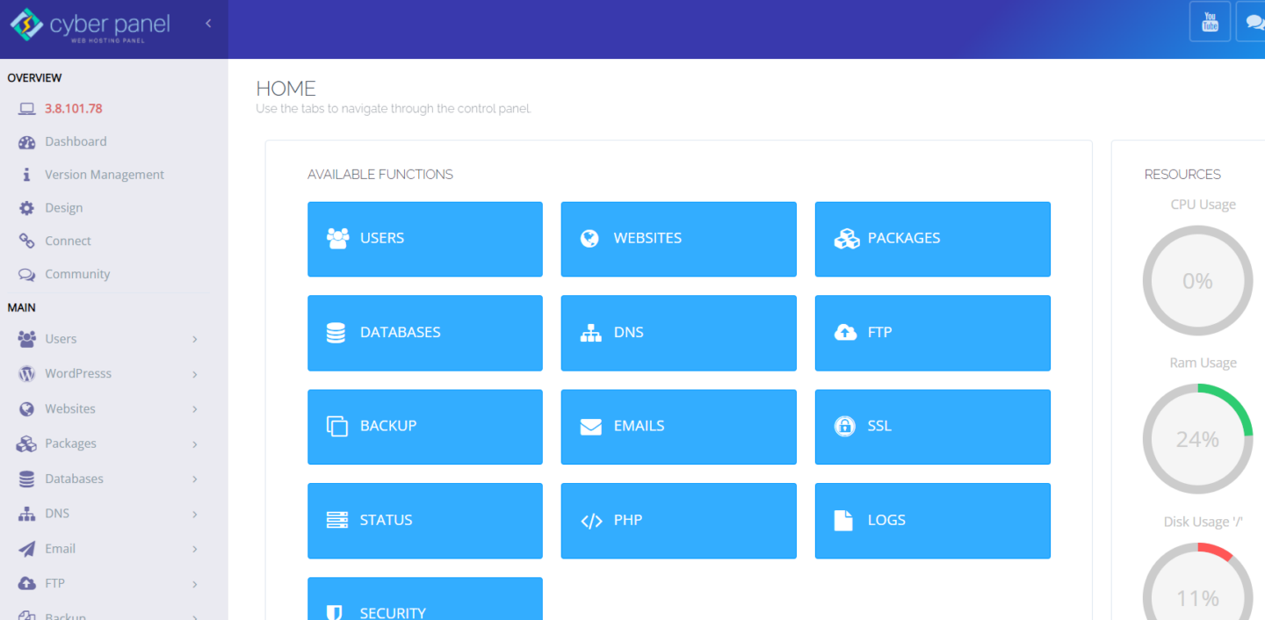Viewport: 1265px width, 620px height.
Task: Collapse the sidebar with the chevron arrow
Action: point(208,25)
